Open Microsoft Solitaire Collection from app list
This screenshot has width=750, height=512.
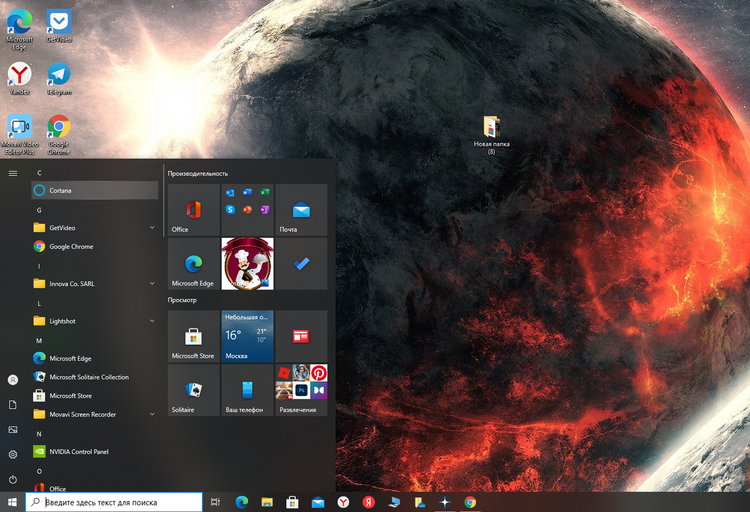click(x=94, y=377)
